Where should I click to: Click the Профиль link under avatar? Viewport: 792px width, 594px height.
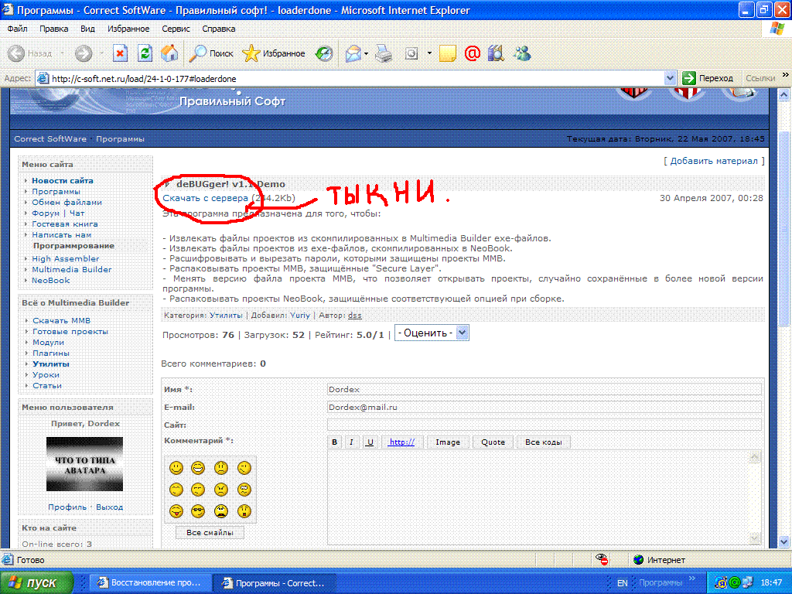point(67,507)
